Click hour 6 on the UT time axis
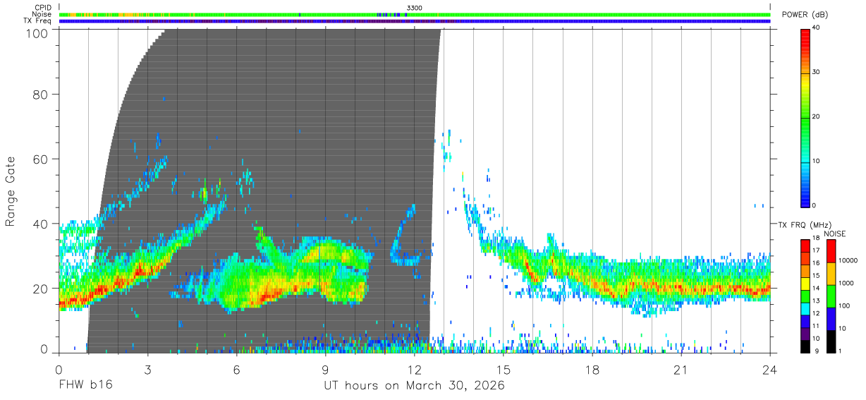This screenshot has height=400, width=866. tap(236, 370)
